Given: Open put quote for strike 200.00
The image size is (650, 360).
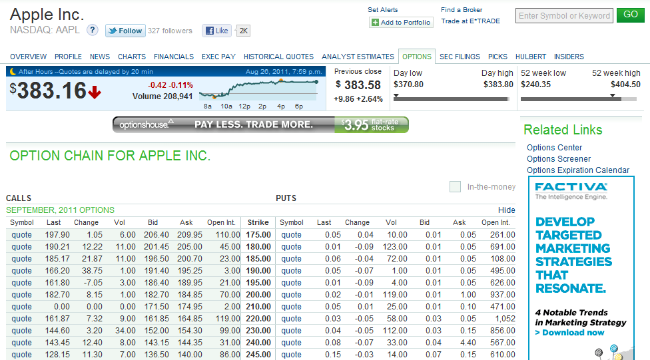Looking at the screenshot, I should [291, 295].
